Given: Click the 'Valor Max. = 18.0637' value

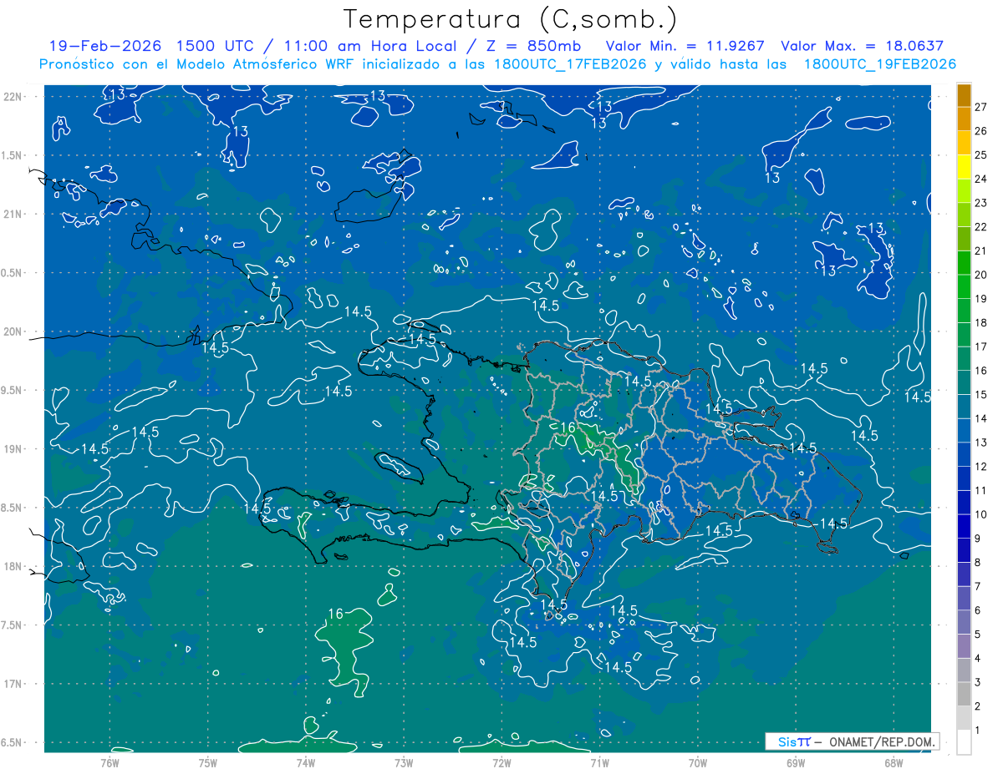Looking at the screenshot, I should tap(862, 46).
